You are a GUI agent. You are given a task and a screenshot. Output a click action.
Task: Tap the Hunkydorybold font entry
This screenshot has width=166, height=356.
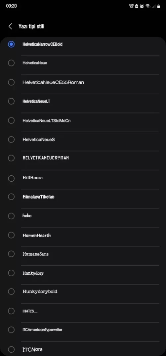pyautogui.click(x=40, y=292)
